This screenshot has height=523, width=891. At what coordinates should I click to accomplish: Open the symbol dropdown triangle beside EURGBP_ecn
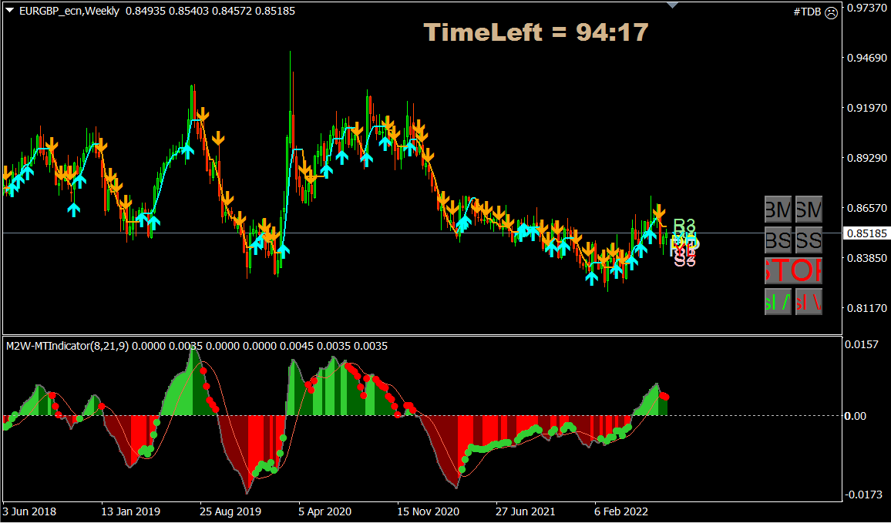pyautogui.click(x=9, y=11)
